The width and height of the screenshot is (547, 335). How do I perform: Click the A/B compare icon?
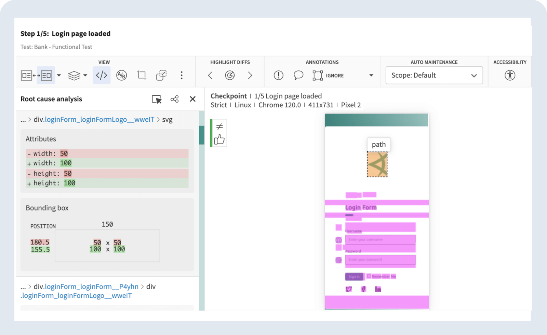pyautogui.click(x=121, y=75)
